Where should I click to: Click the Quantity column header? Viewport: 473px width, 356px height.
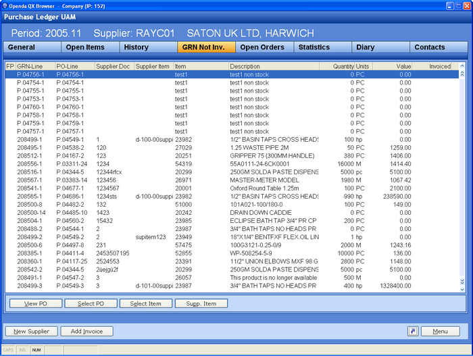337,66
